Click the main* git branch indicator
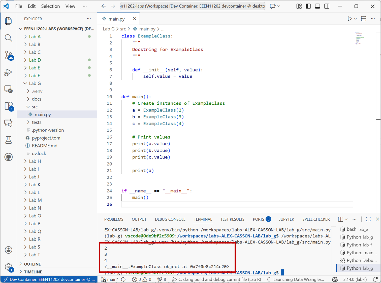The height and width of the screenshot is (283, 381). click(110, 279)
